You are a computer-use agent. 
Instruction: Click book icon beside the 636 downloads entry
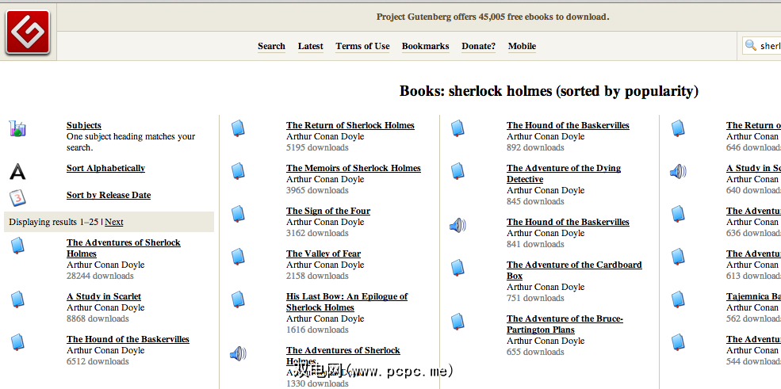click(x=678, y=214)
